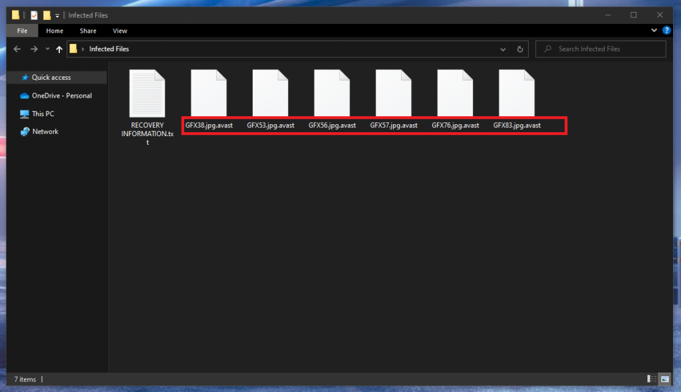Click Infected Files breadcrumb in address bar
This screenshot has width=681, height=392.
pyautogui.click(x=109, y=49)
